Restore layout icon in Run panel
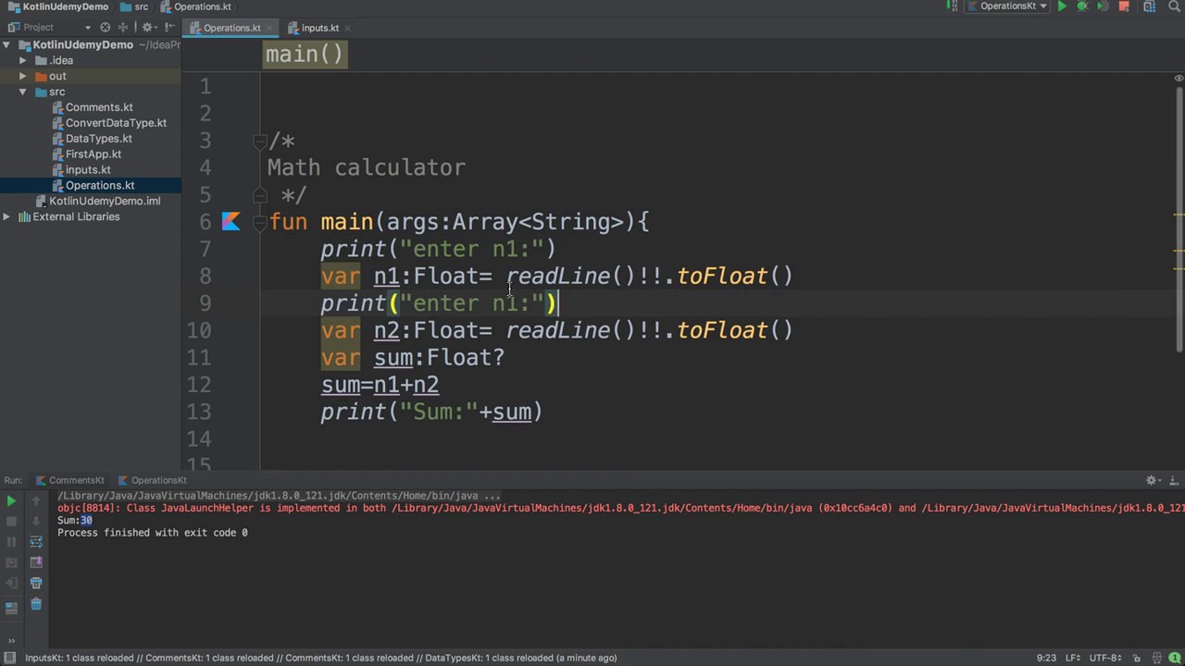1185x666 pixels. click(11, 608)
